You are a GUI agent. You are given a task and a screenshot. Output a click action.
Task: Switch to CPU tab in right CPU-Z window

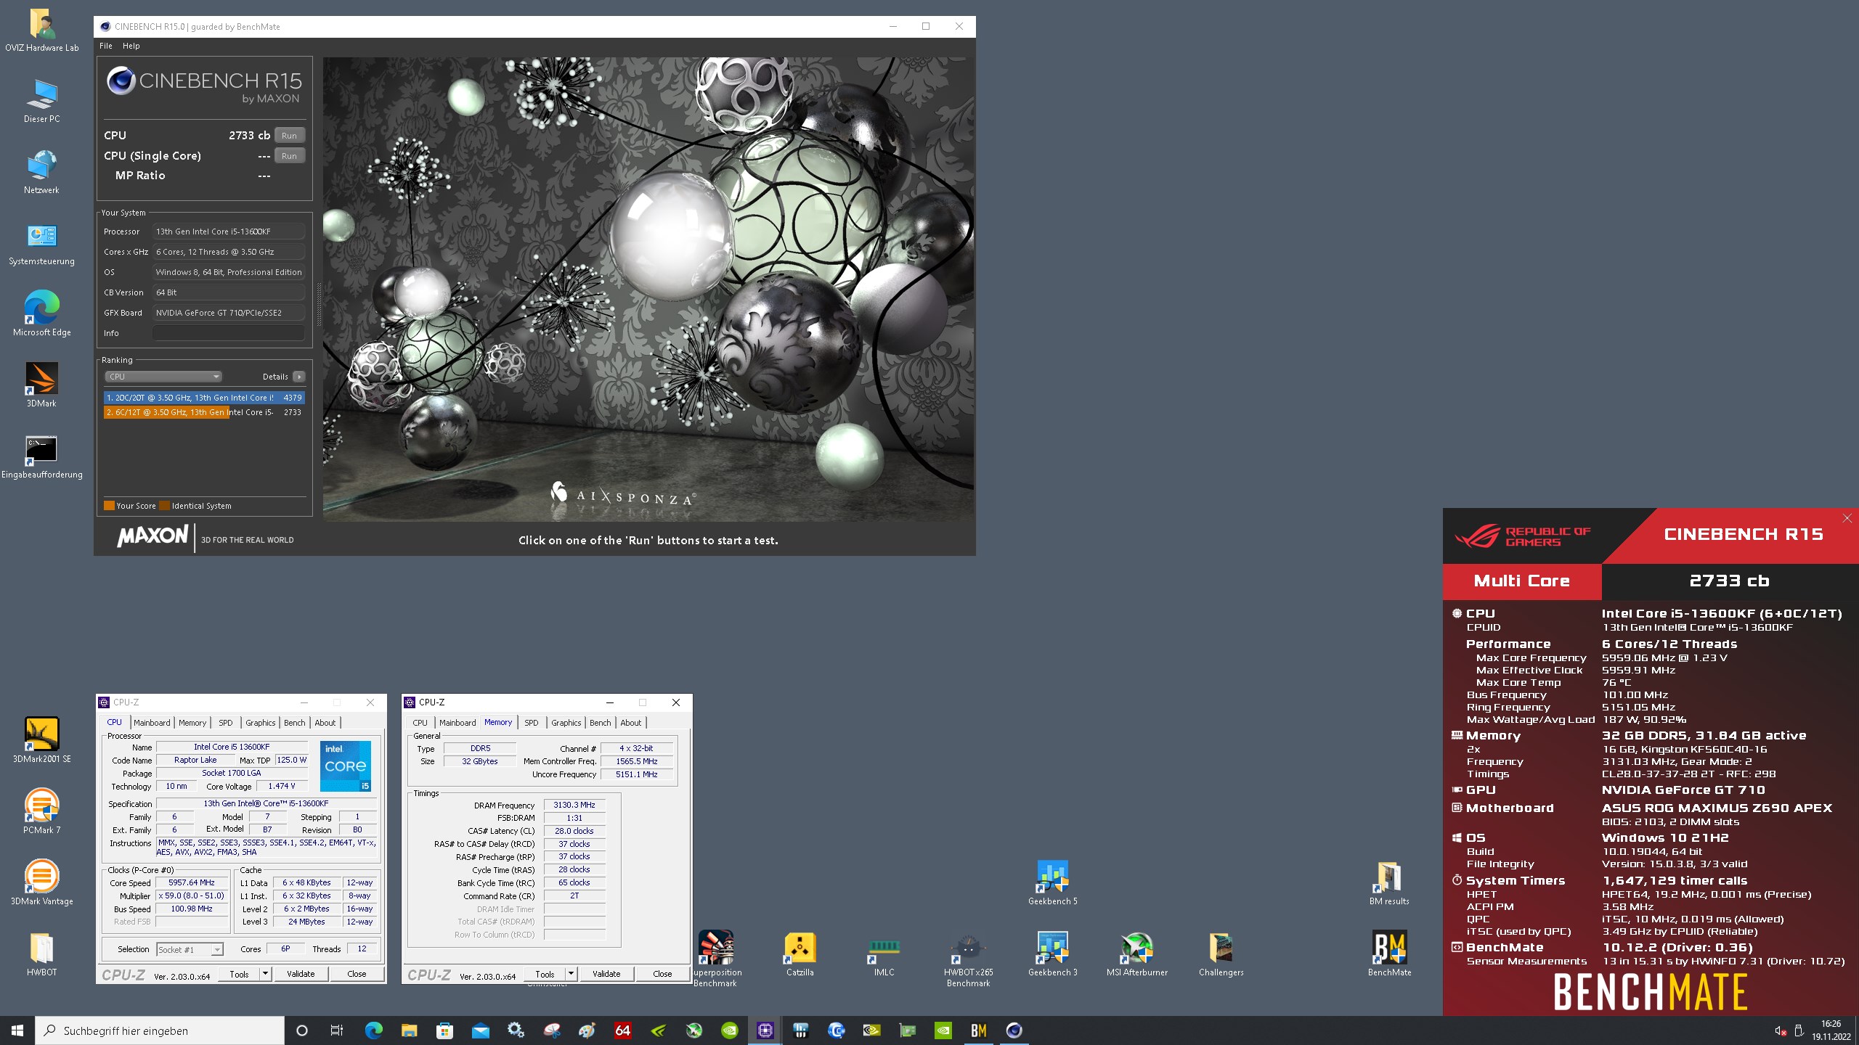pos(420,723)
